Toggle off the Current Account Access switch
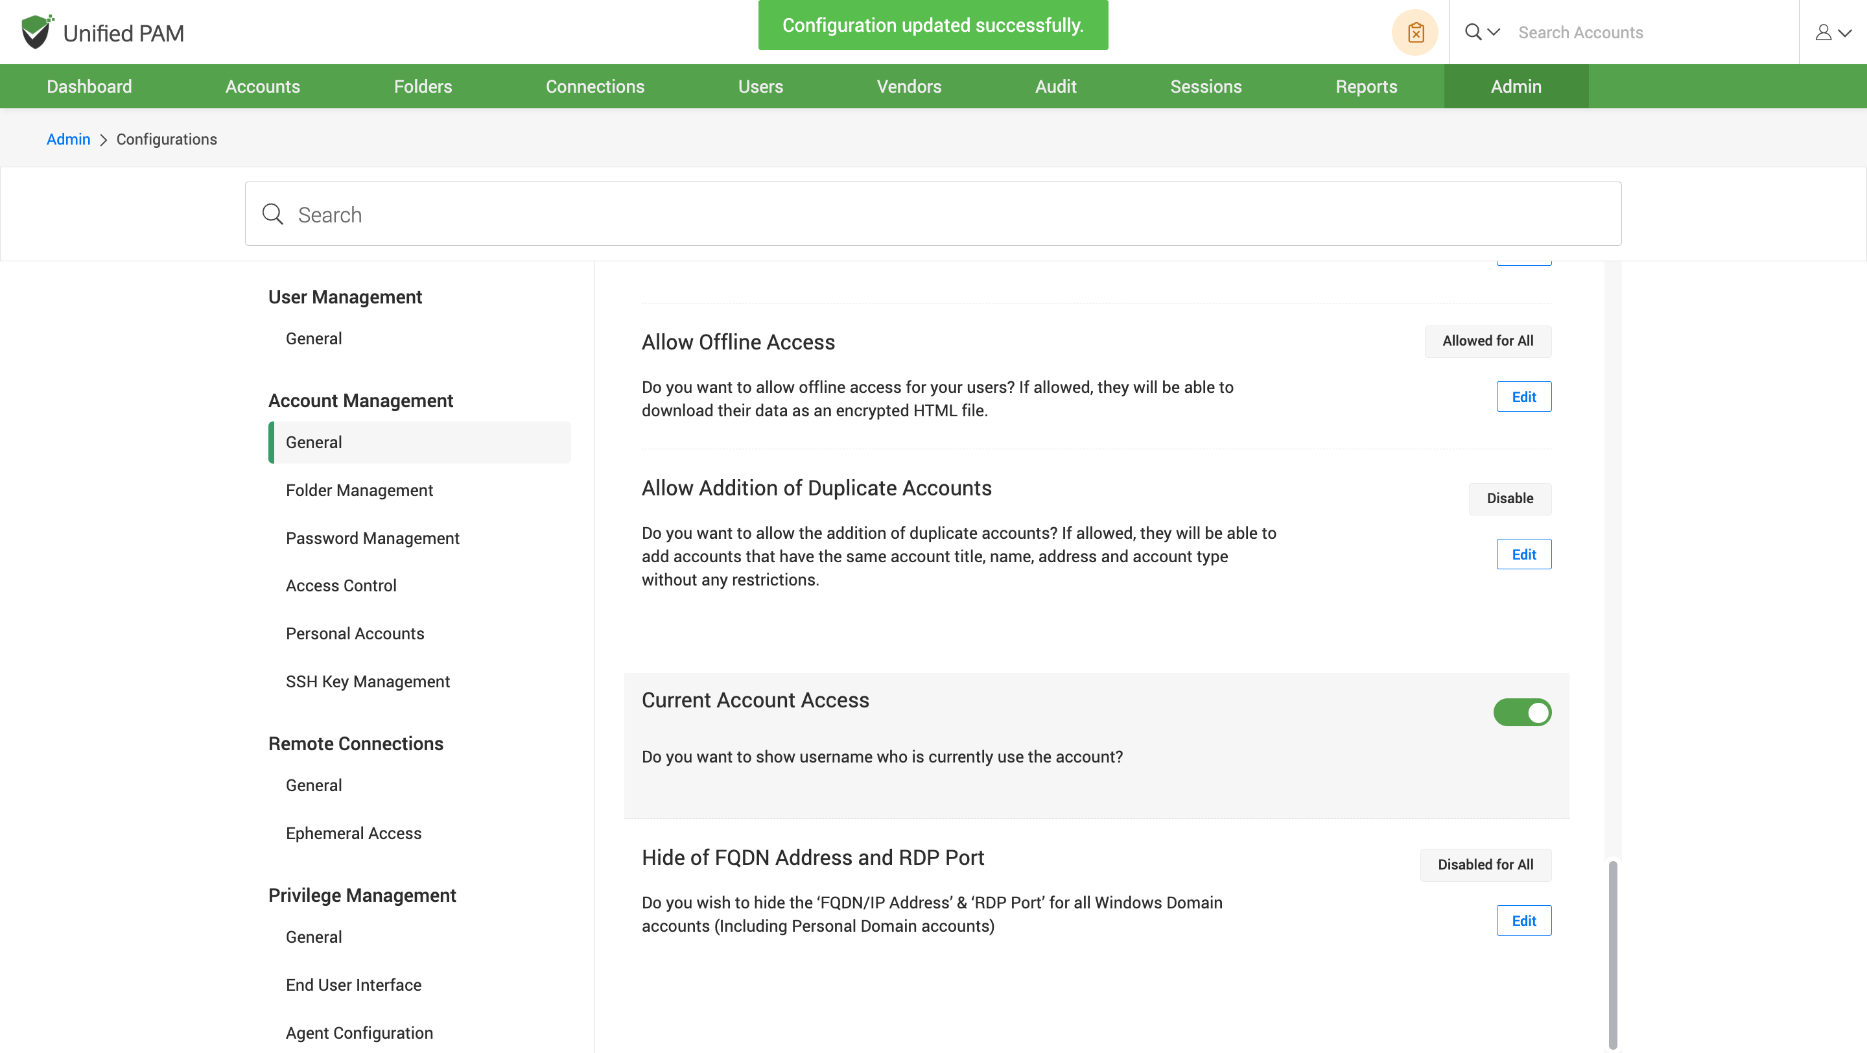The image size is (1867, 1053). 1522,713
